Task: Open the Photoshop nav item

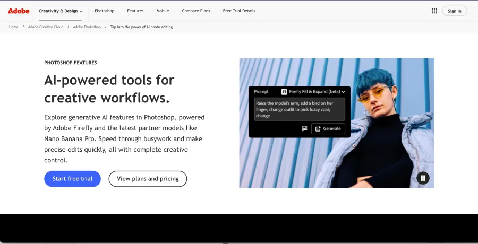Action: [104, 11]
